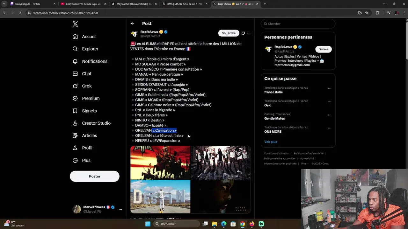Screen dimensions: 408x229
Task: Open more options for 'france italie' trend
Action: point(330,89)
